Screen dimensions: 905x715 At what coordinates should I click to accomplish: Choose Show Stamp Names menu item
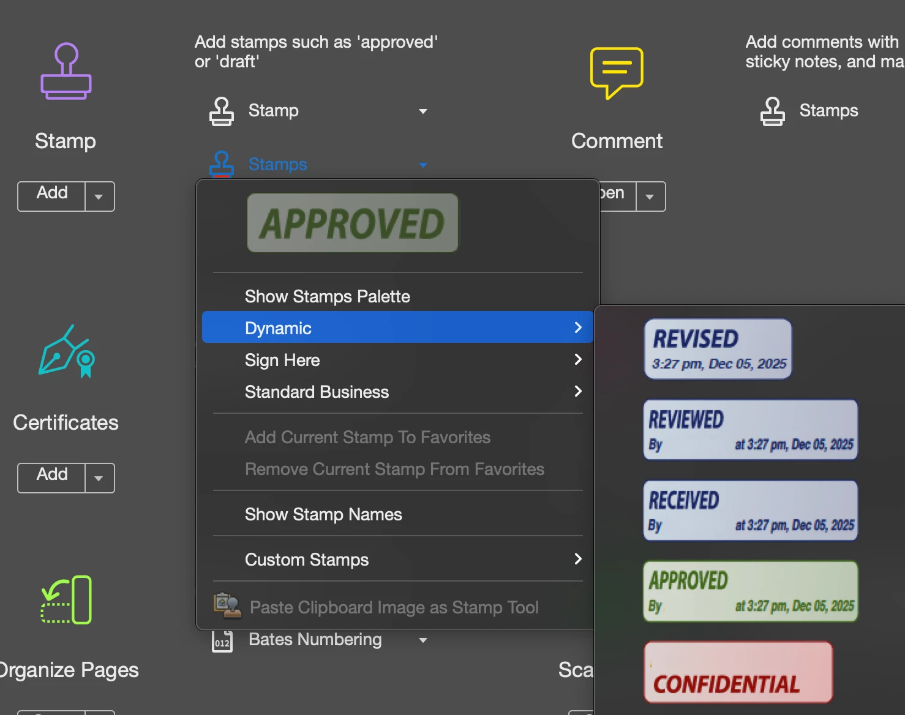pos(397,514)
